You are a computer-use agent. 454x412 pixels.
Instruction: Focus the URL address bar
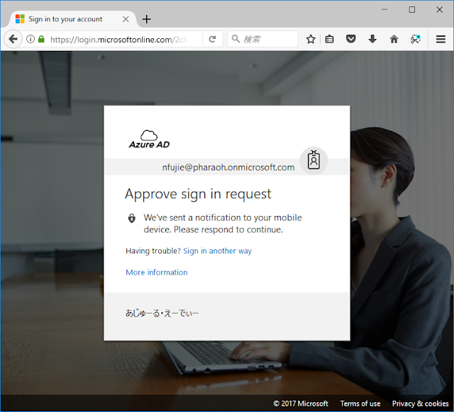coord(118,40)
